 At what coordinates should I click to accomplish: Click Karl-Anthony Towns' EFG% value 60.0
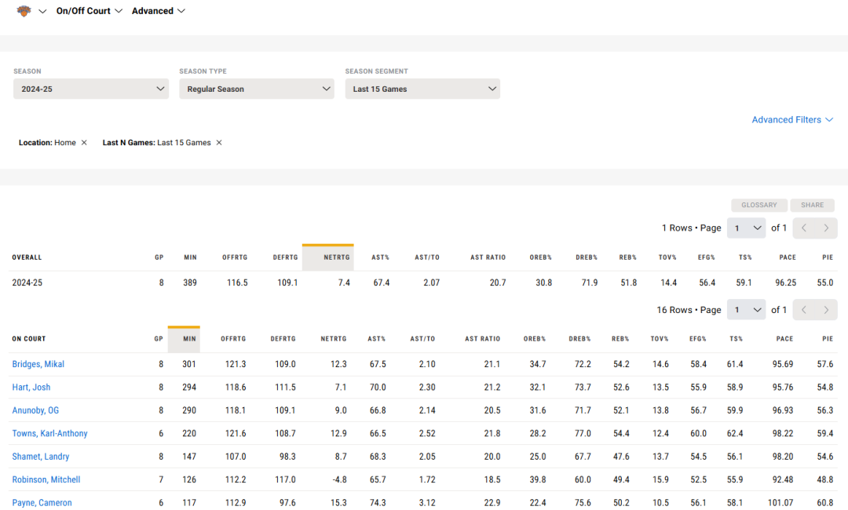click(698, 433)
